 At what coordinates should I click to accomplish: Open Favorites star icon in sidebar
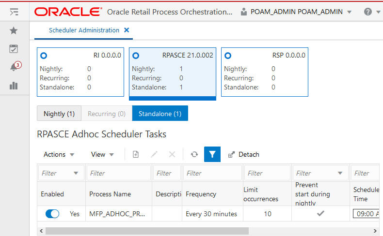click(x=14, y=30)
